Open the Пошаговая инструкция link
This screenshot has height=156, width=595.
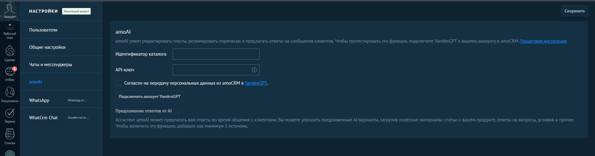pos(543,41)
